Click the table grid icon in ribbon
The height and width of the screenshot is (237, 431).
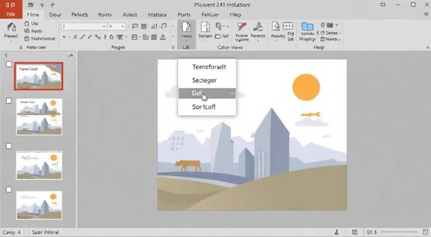tap(288, 26)
